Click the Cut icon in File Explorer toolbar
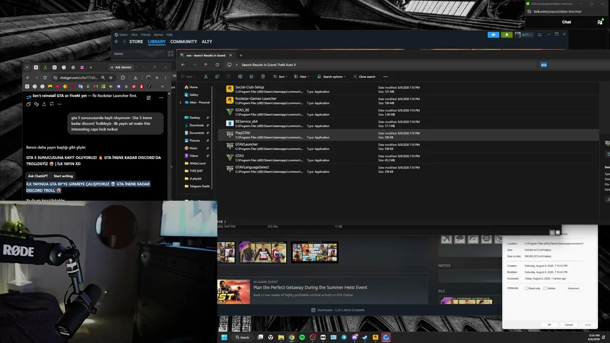The width and height of the screenshot is (610, 343). coord(206,77)
